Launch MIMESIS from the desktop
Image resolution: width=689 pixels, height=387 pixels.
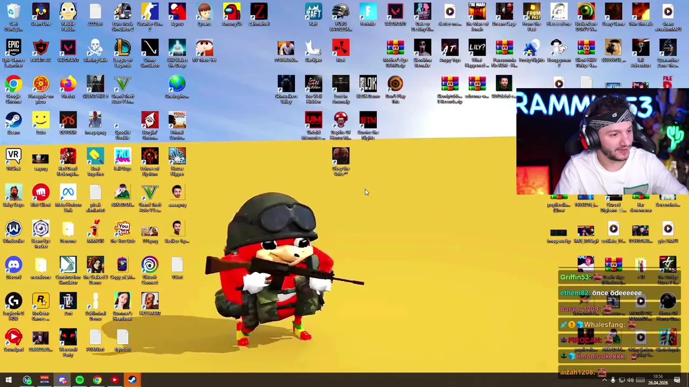point(95,232)
